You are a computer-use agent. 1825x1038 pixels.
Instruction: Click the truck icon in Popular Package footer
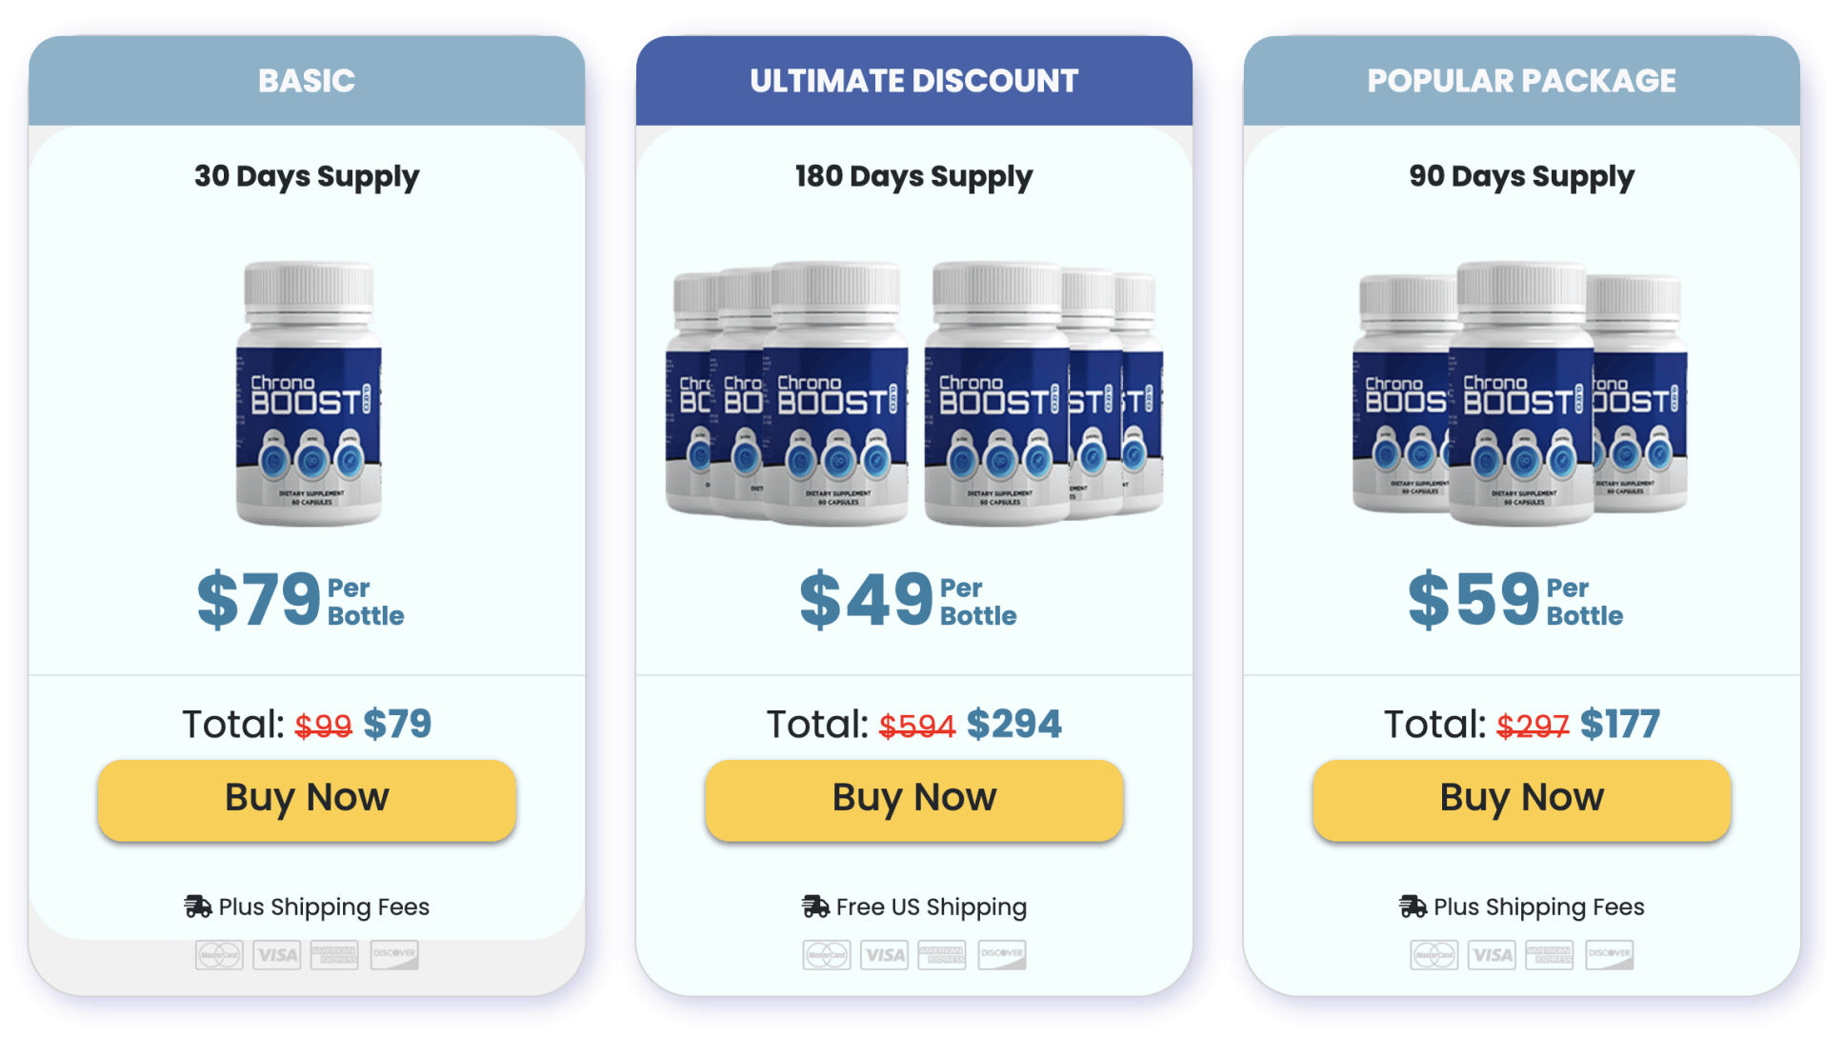(1412, 906)
